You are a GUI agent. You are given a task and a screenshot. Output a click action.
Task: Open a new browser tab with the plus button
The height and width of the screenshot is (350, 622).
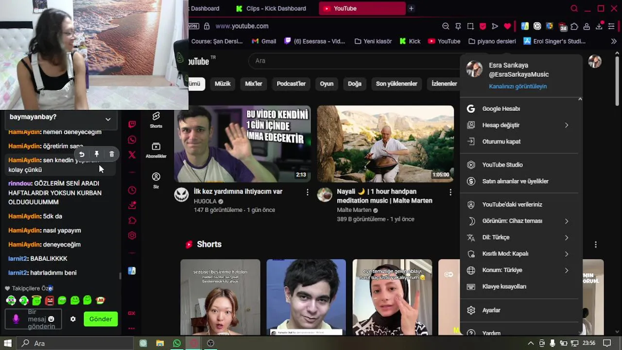pos(411,8)
